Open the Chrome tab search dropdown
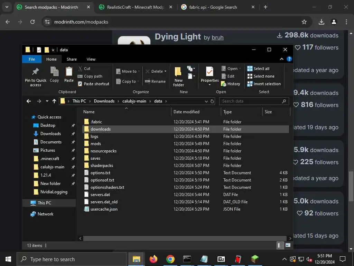 pyautogui.click(x=7, y=7)
